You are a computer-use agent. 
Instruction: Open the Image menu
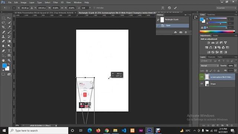pos(23,3)
